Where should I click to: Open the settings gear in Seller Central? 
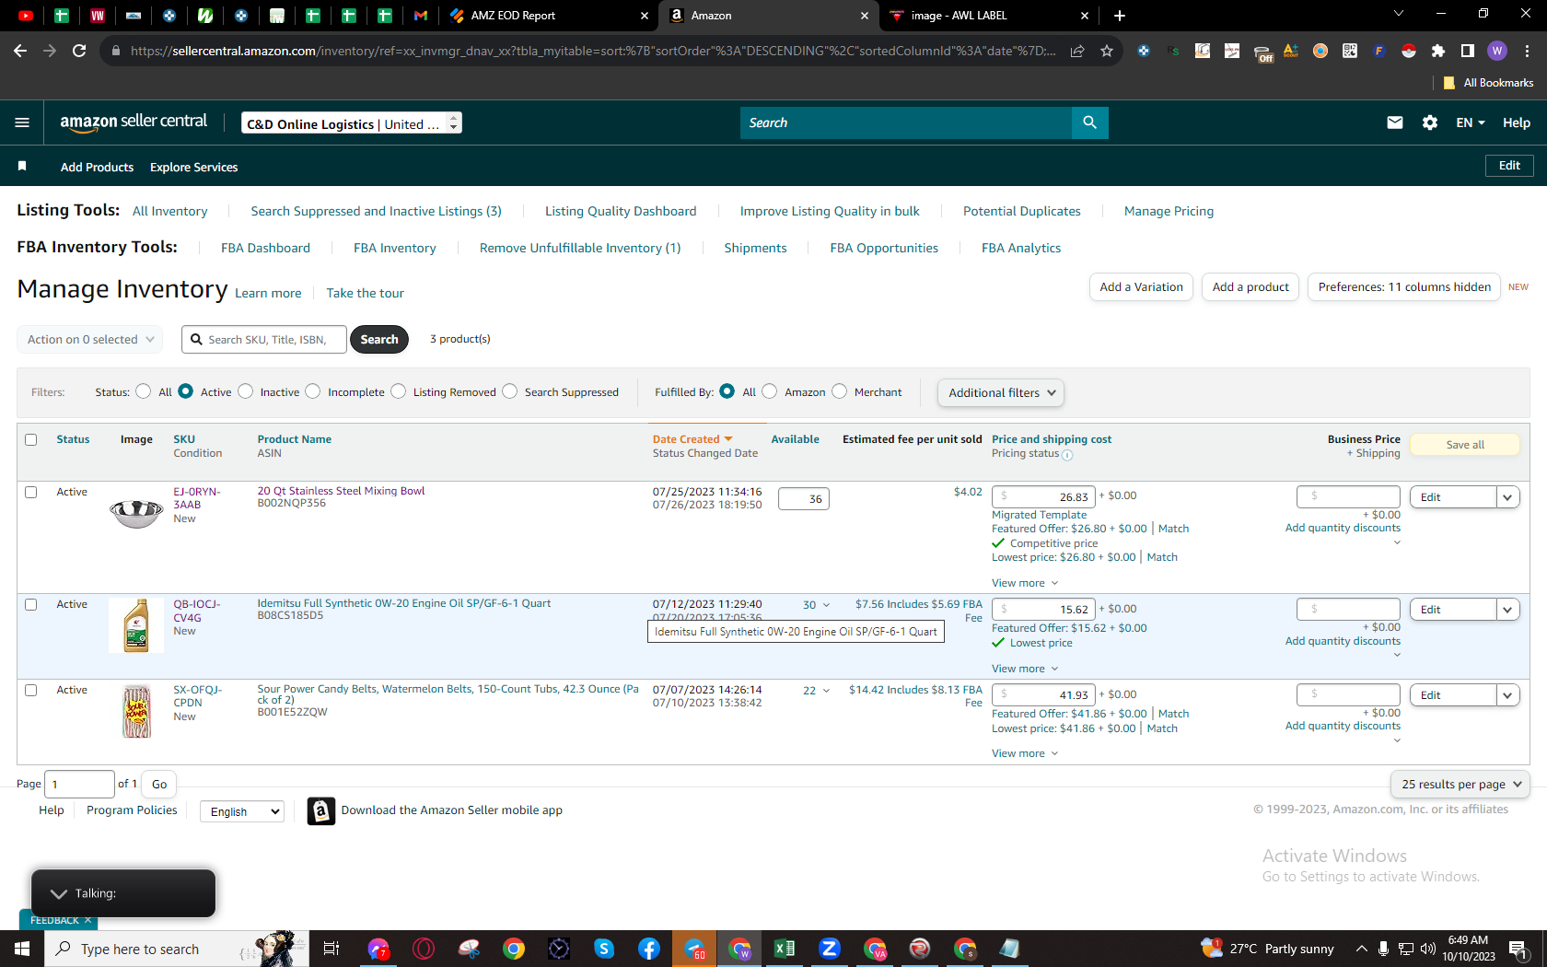coord(1430,122)
